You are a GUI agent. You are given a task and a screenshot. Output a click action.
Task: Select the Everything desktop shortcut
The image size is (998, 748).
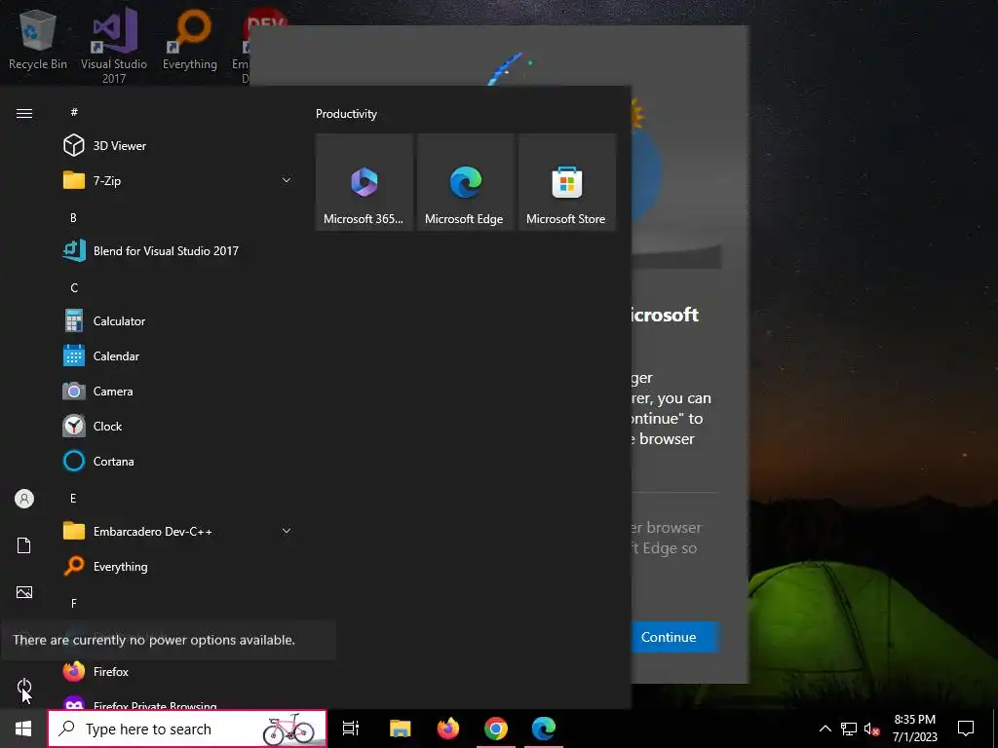coord(190,39)
